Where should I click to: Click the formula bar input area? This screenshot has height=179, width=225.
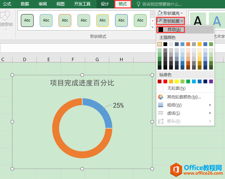point(78,48)
